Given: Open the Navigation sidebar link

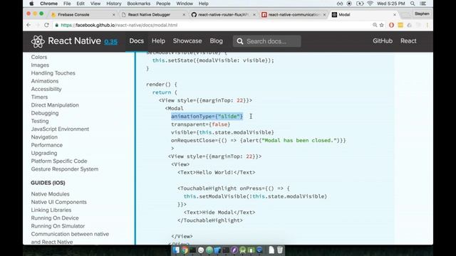Looking at the screenshot, I should coord(44,137).
